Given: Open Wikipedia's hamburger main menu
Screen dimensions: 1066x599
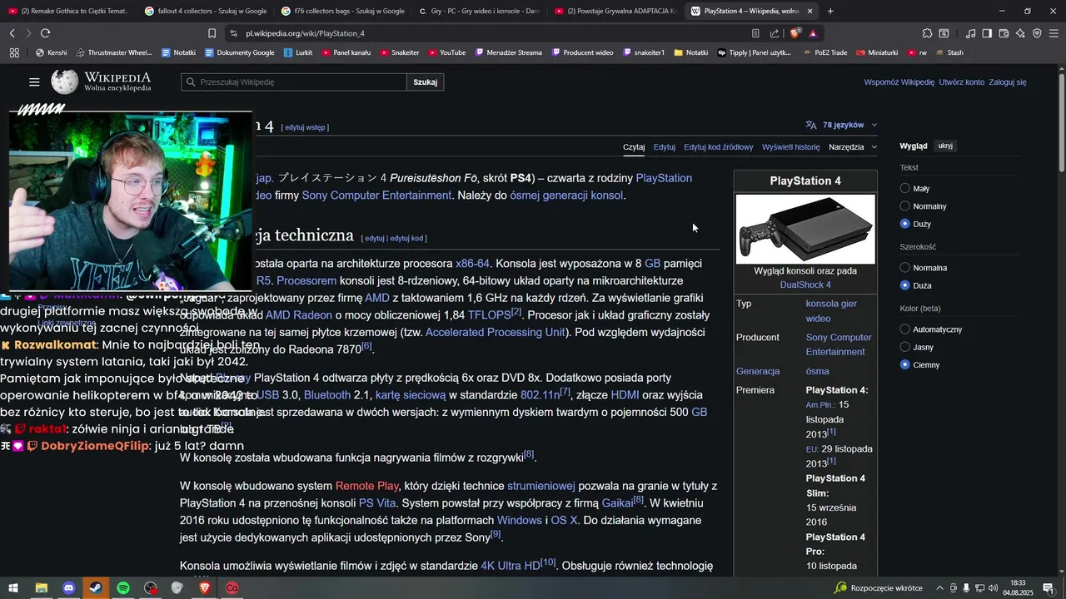Looking at the screenshot, I should (x=34, y=82).
